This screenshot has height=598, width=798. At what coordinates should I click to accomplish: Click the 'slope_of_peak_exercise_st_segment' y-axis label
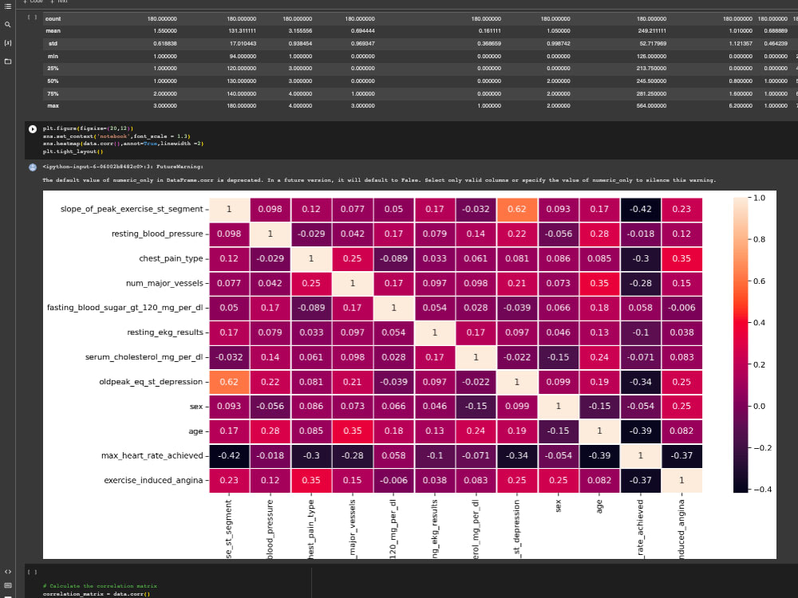[132, 209]
